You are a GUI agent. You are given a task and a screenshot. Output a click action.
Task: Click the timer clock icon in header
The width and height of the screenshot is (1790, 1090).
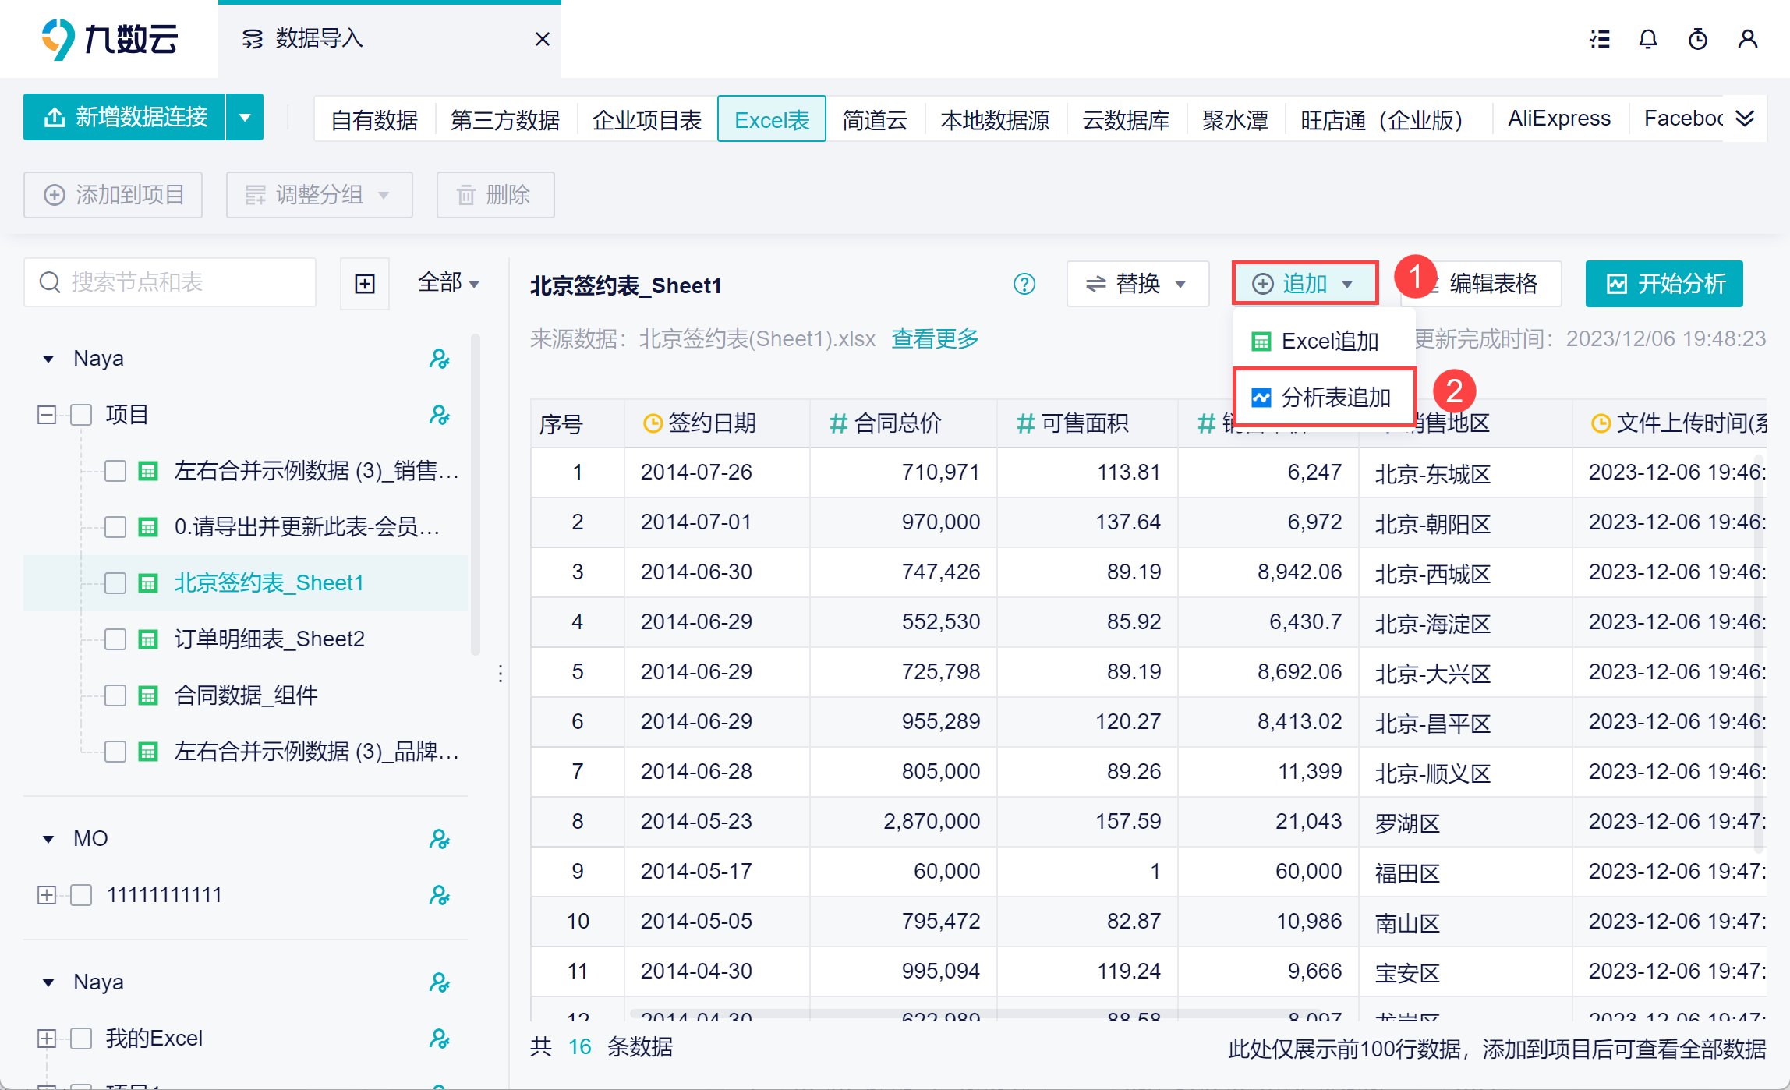[x=1697, y=39]
